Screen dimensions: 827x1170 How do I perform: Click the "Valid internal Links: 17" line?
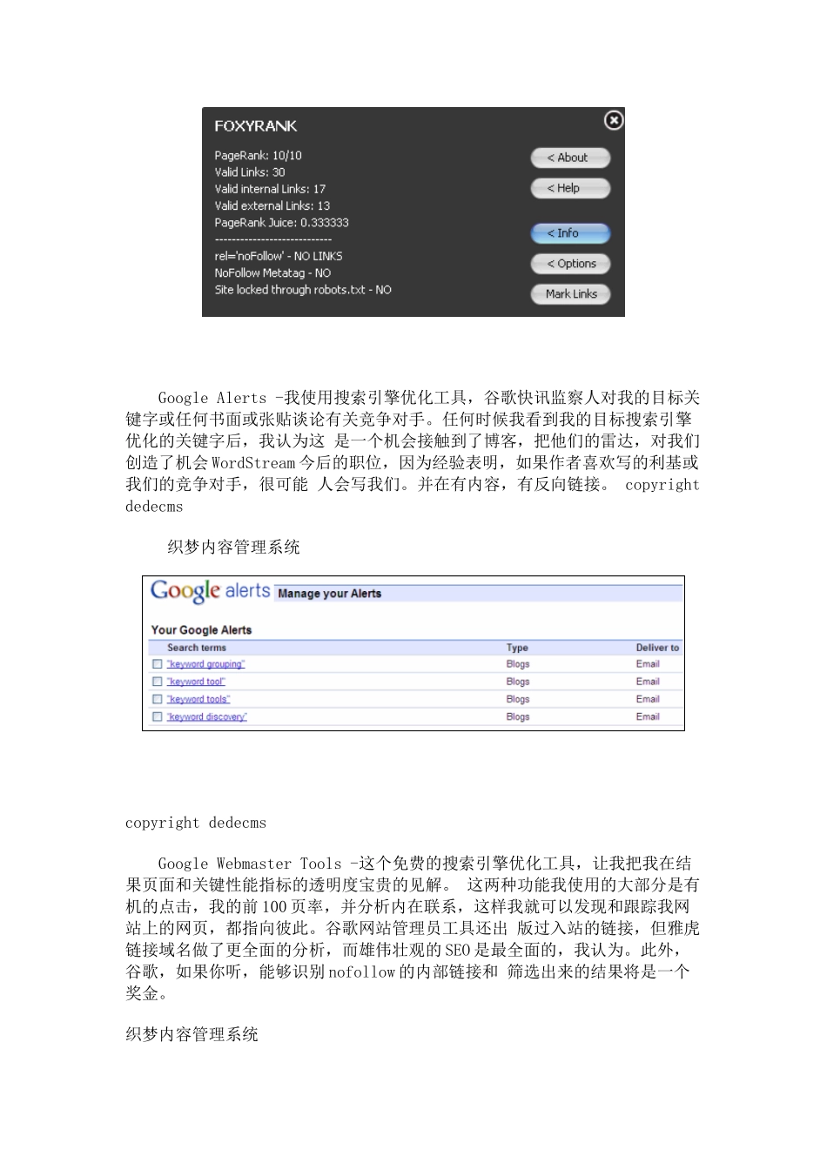tap(270, 189)
